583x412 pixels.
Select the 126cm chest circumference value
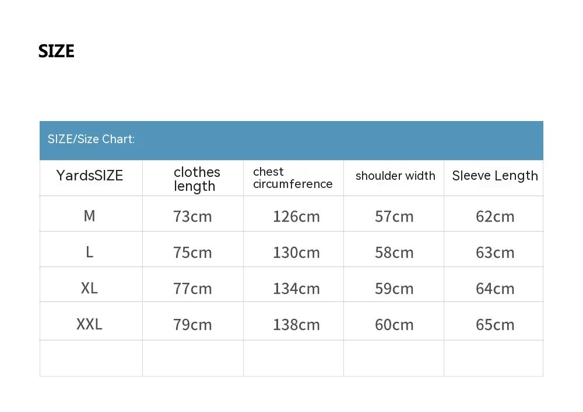point(296,216)
